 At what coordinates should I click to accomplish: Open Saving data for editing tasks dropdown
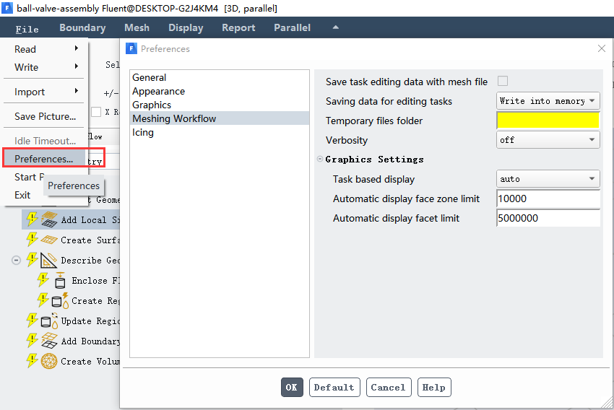tap(548, 101)
